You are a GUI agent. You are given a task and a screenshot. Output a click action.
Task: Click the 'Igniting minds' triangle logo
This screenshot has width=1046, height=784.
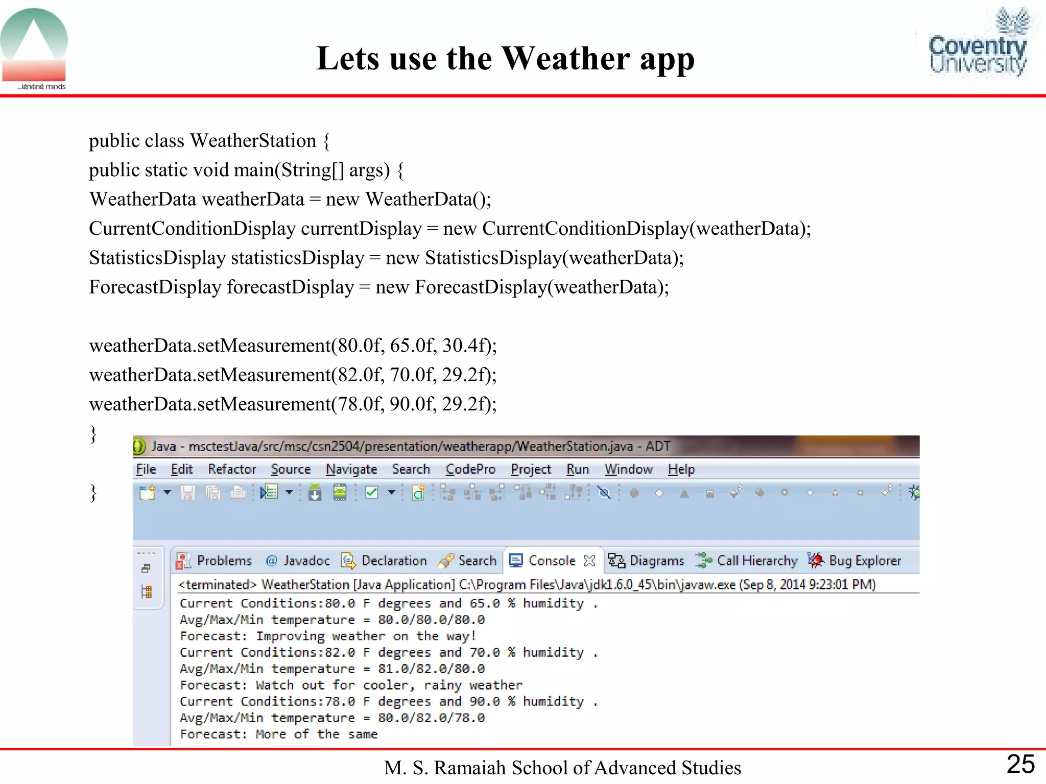35,49
